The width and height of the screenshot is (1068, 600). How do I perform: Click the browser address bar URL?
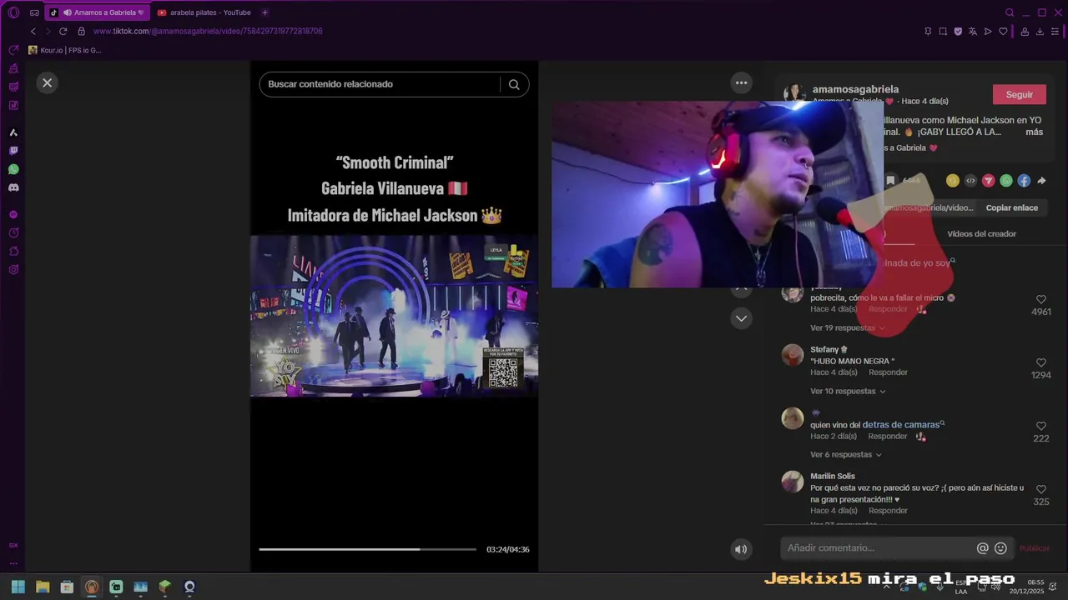pos(208,31)
